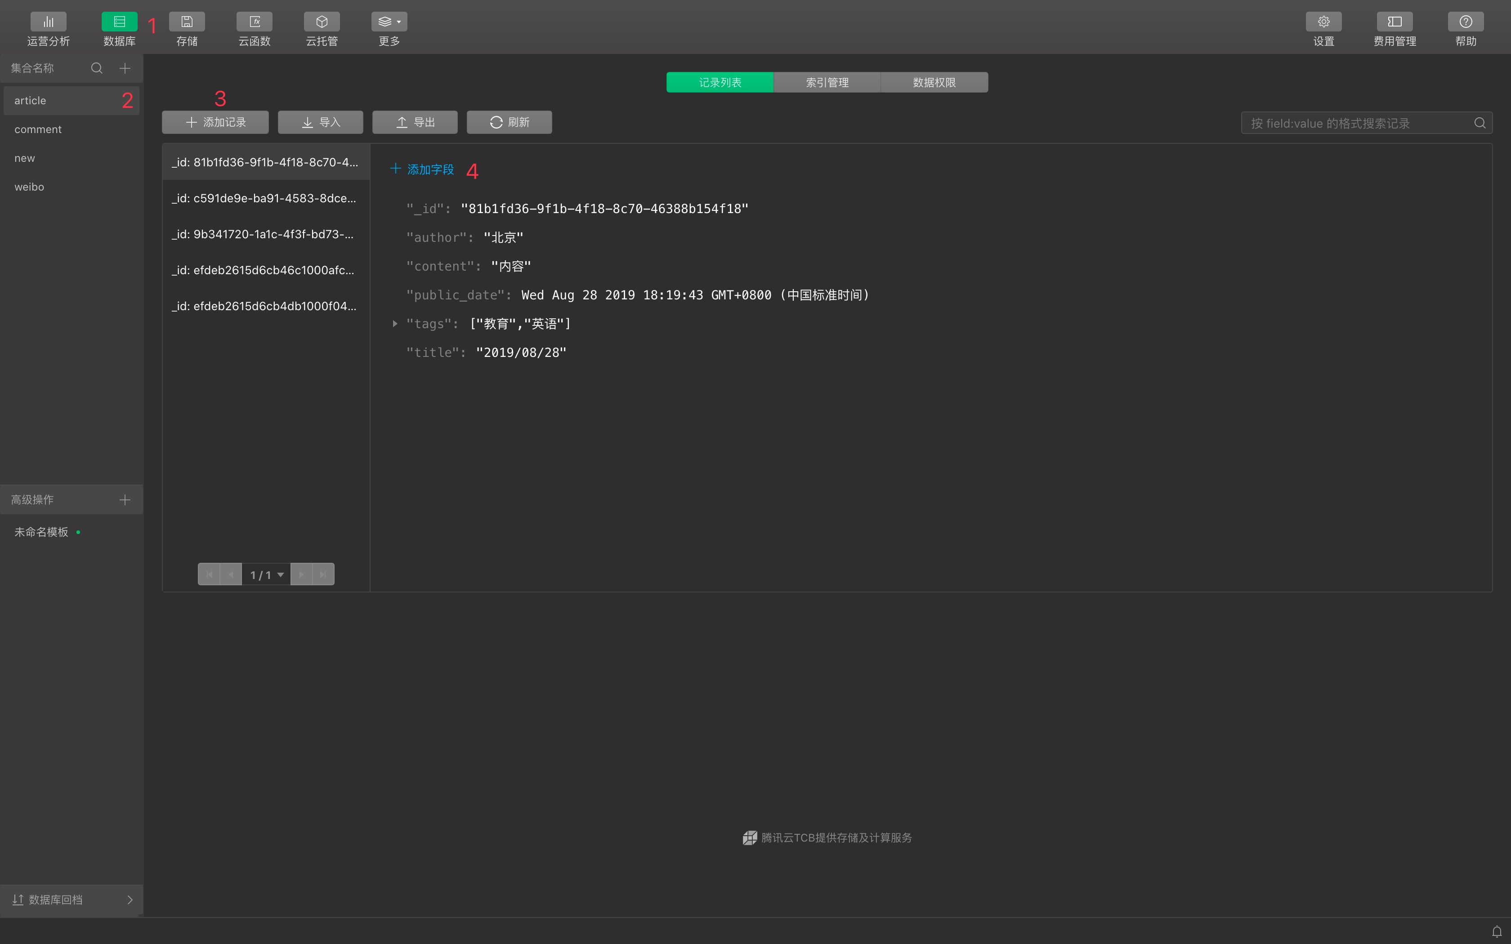Select record _id: efdeb2615d6cb4db1000f04
Screen dimensions: 1511x944
coord(266,306)
